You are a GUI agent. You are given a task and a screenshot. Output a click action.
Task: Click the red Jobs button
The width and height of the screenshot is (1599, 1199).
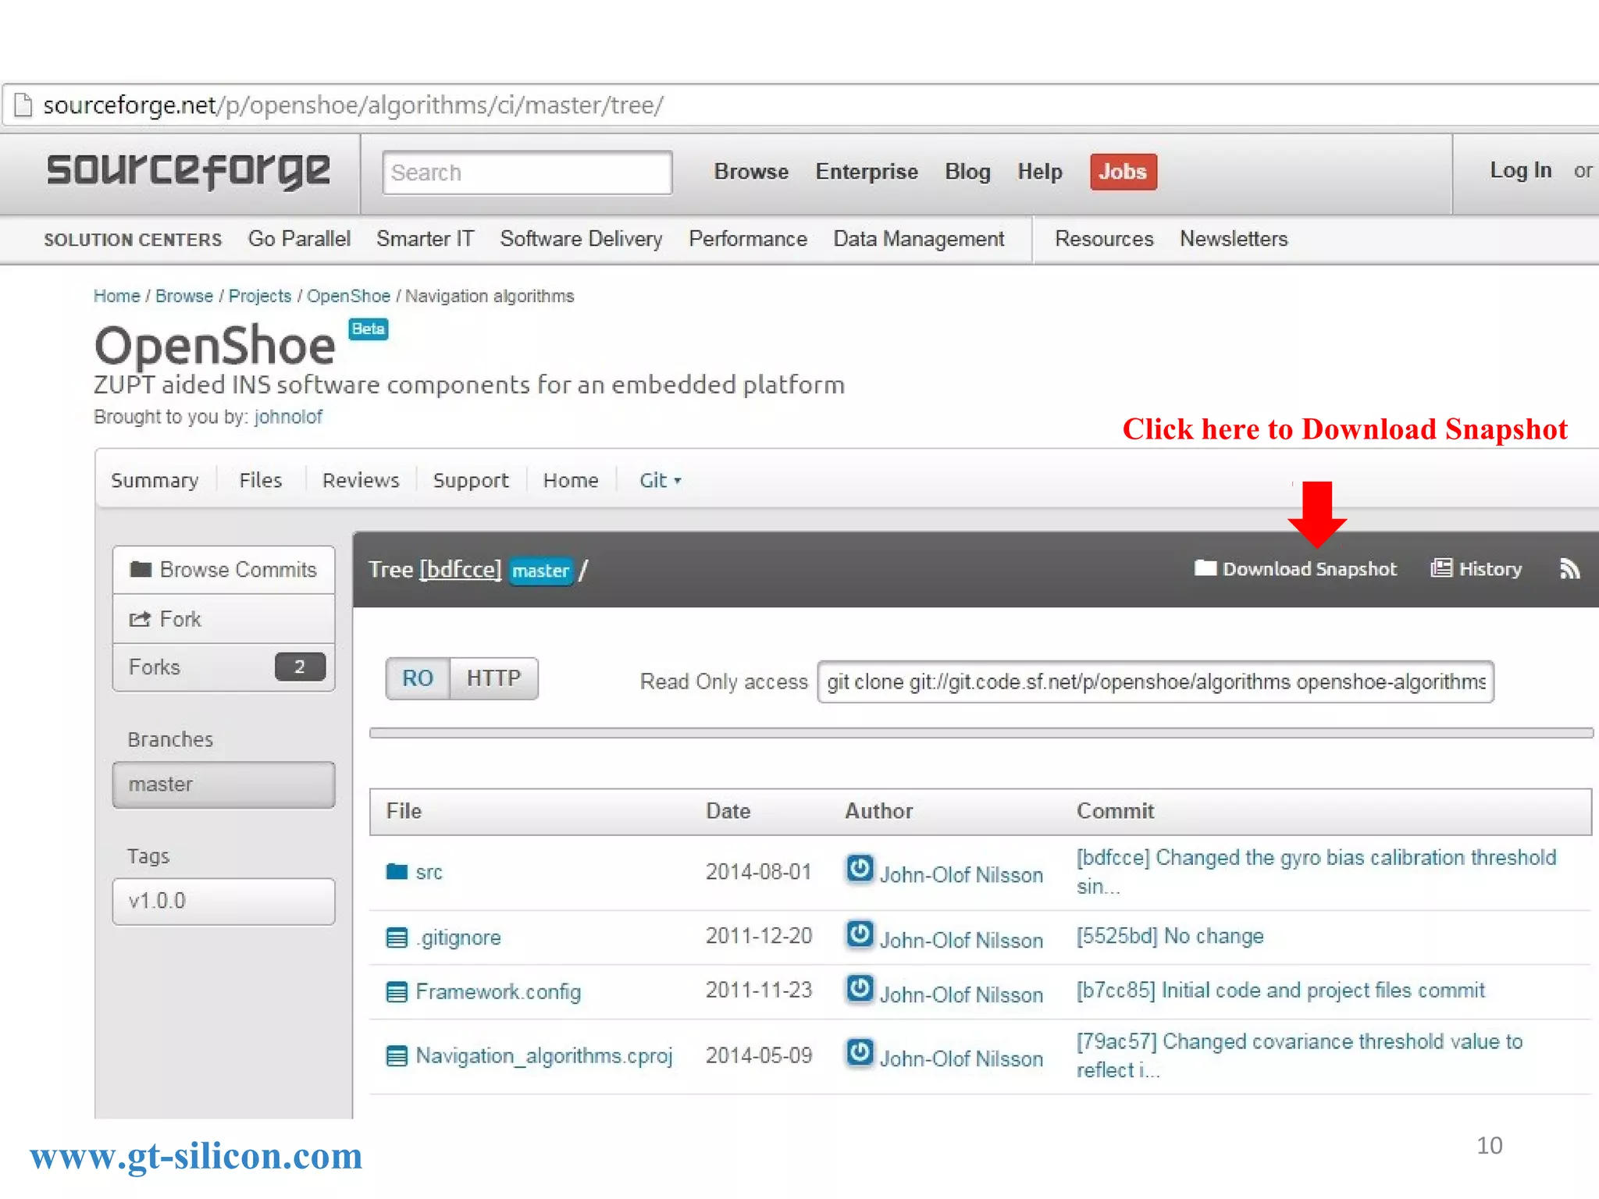click(x=1123, y=172)
